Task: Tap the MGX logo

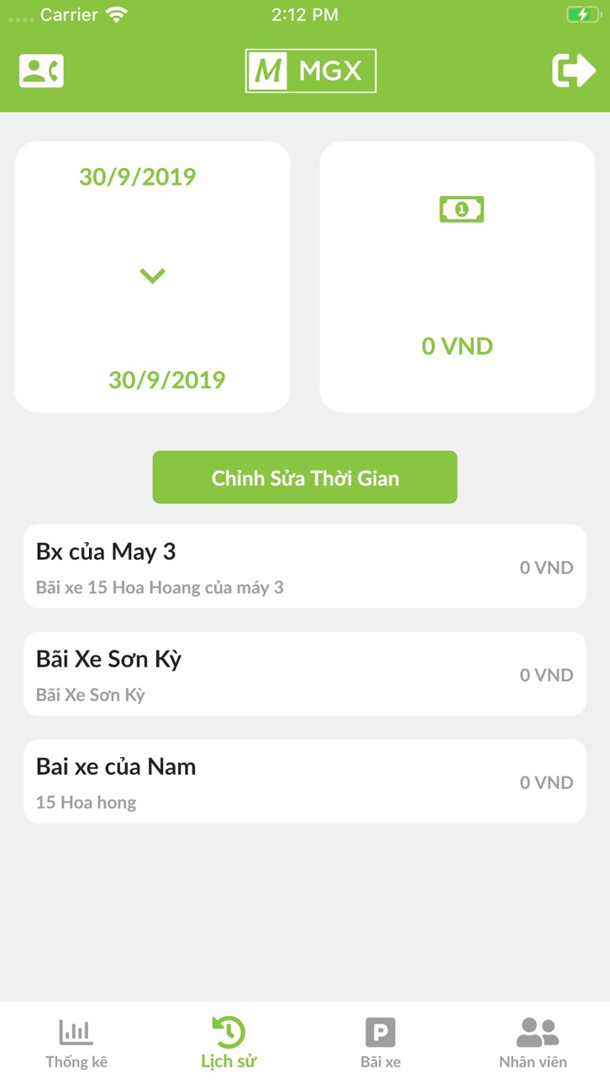Action: [x=310, y=71]
